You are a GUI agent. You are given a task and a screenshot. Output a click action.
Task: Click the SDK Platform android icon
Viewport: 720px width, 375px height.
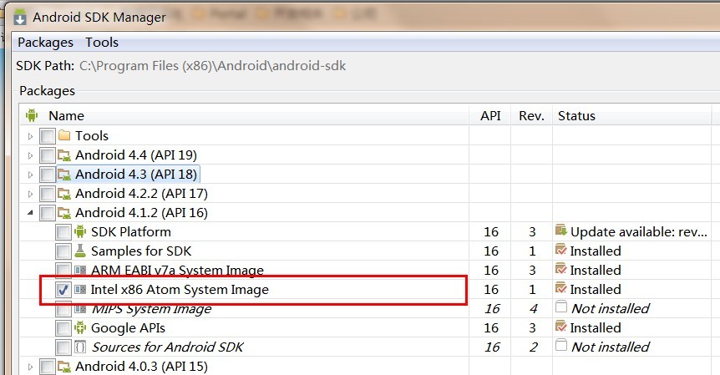coord(80,232)
